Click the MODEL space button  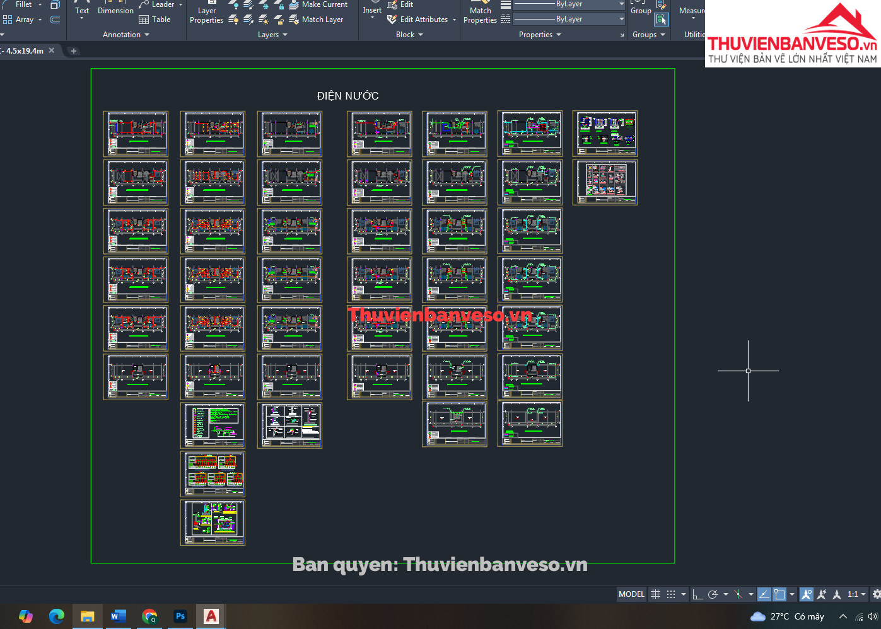tap(631, 594)
